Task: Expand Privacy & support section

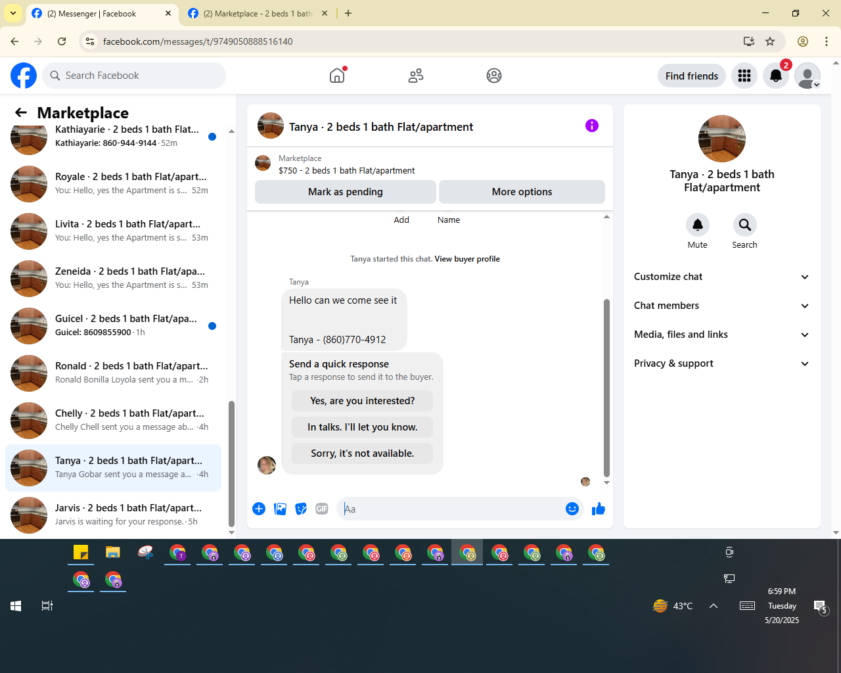Action: [x=721, y=363]
